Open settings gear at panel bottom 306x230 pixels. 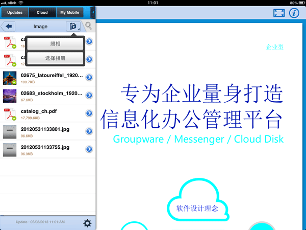(87, 223)
